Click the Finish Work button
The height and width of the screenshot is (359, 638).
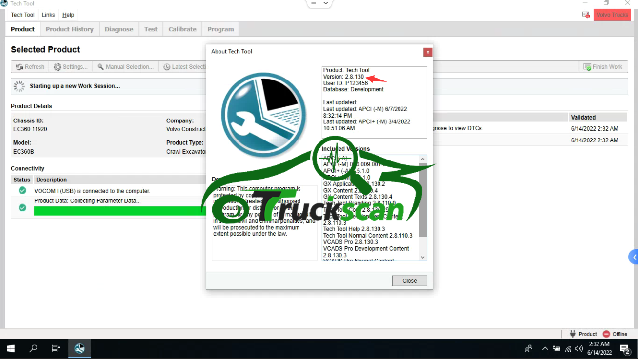602,67
